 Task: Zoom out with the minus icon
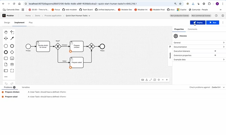tap(163, 80)
